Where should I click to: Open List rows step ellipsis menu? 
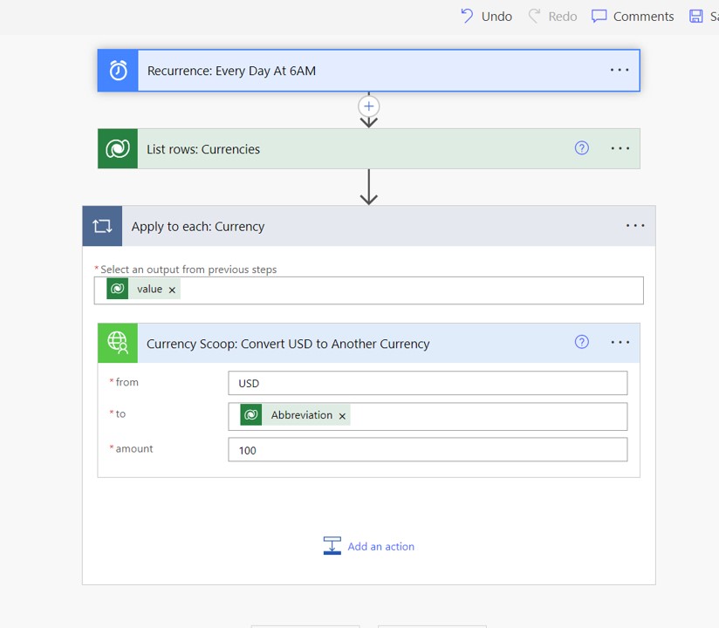pos(620,148)
